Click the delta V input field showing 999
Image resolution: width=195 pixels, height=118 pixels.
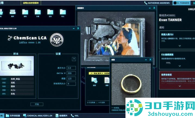(71, 73)
